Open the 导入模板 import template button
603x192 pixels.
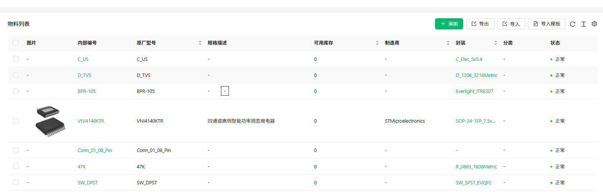(546, 24)
